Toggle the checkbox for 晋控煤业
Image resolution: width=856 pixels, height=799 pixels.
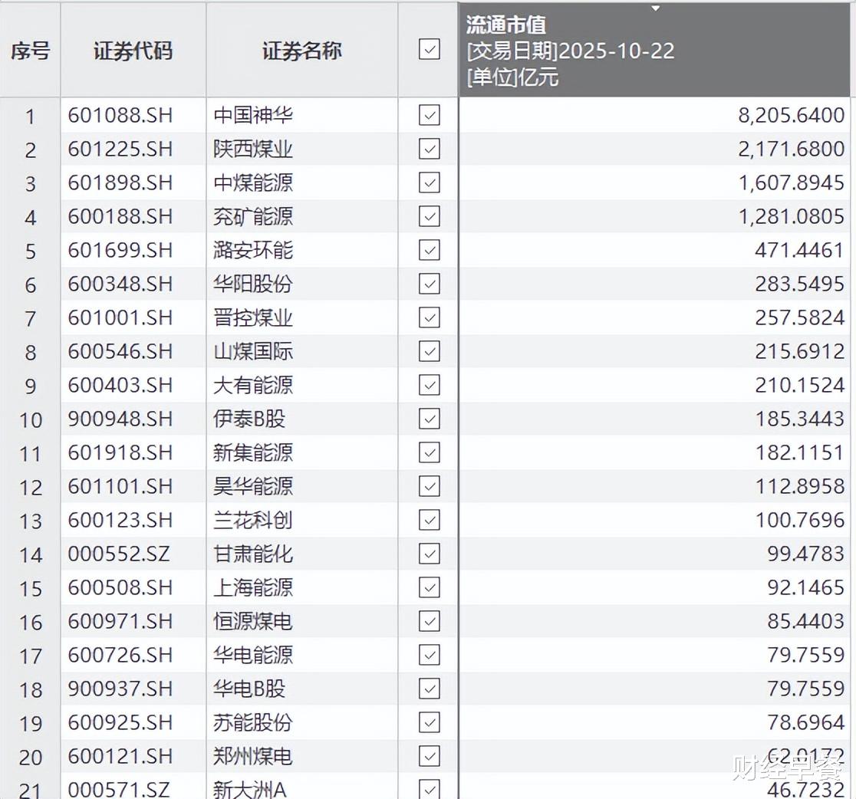[x=429, y=317]
